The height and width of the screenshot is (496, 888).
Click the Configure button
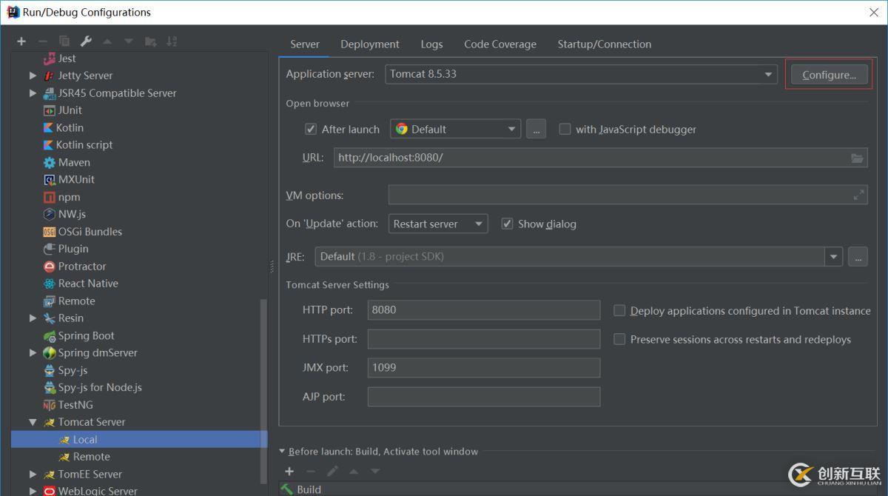coord(828,74)
